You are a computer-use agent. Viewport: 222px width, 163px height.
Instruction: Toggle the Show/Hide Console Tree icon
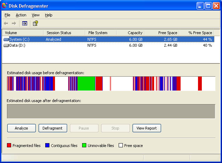(25, 23)
